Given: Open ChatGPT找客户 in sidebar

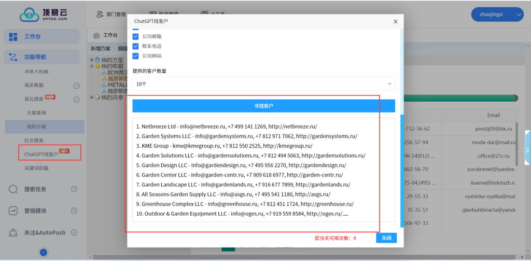Looking at the screenshot, I should 41,154.
